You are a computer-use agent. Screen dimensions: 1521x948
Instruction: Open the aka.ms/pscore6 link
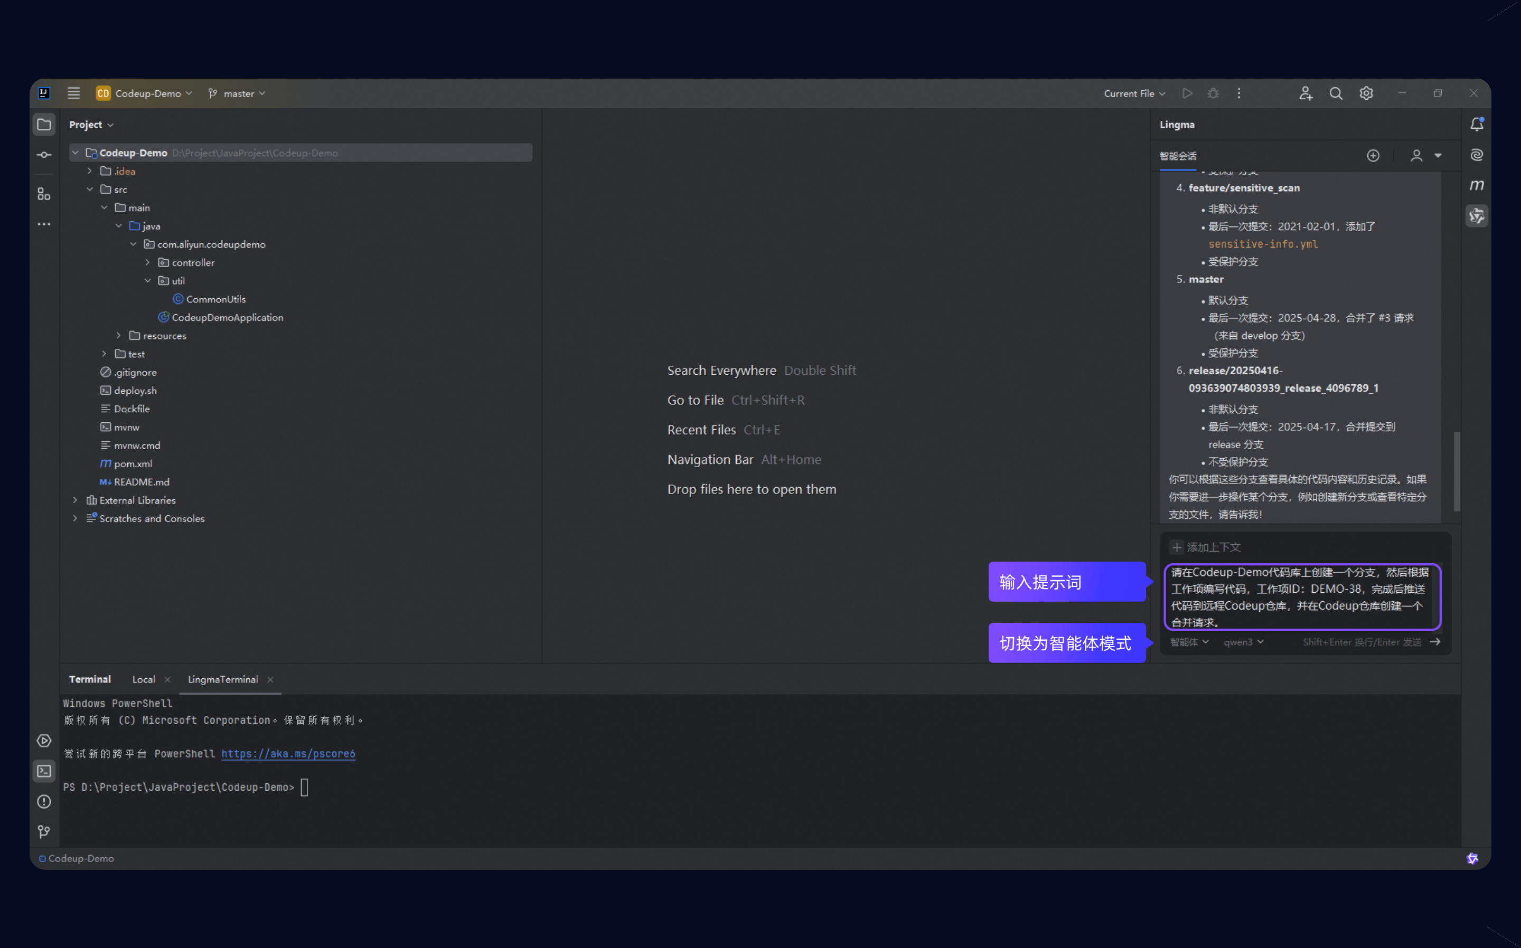pyautogui.click(x=288, y=754)
